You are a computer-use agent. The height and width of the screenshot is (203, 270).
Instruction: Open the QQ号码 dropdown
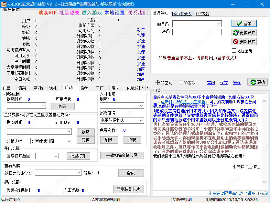tap(219, 24)
